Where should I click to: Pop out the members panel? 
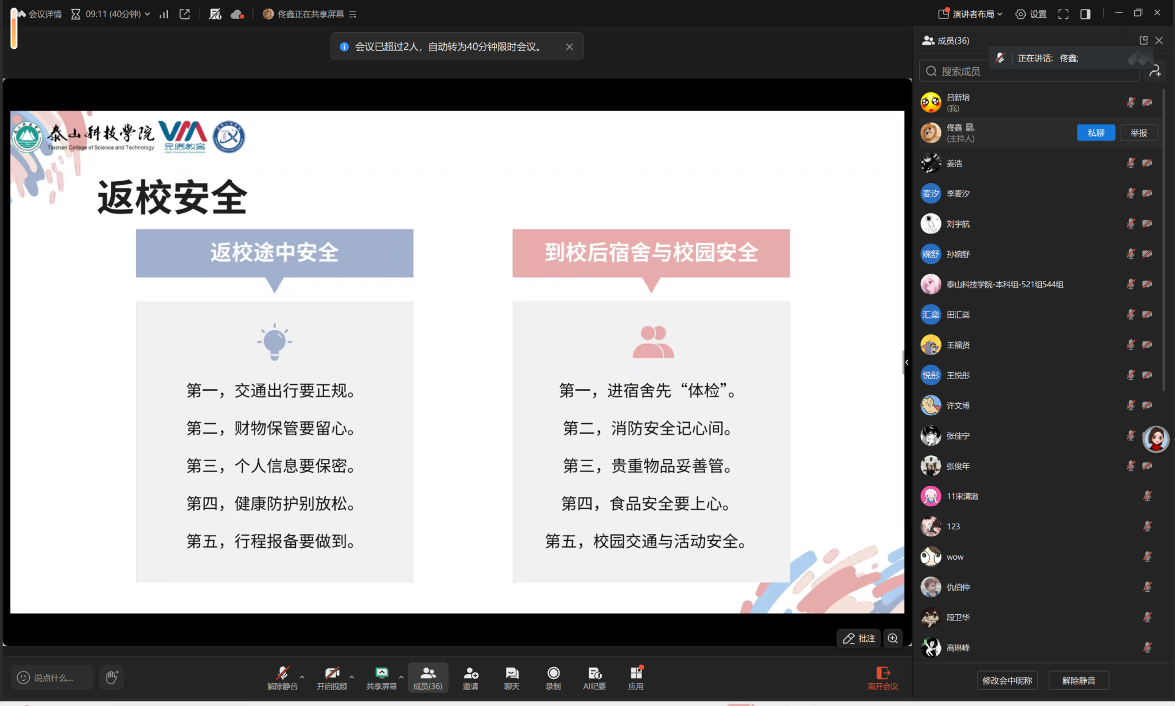tap(1143, 40)
